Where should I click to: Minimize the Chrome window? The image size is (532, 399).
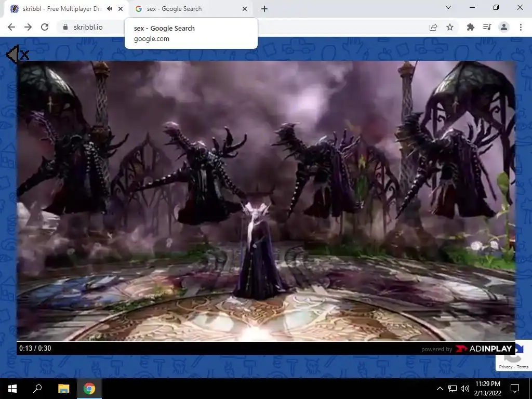472,7
